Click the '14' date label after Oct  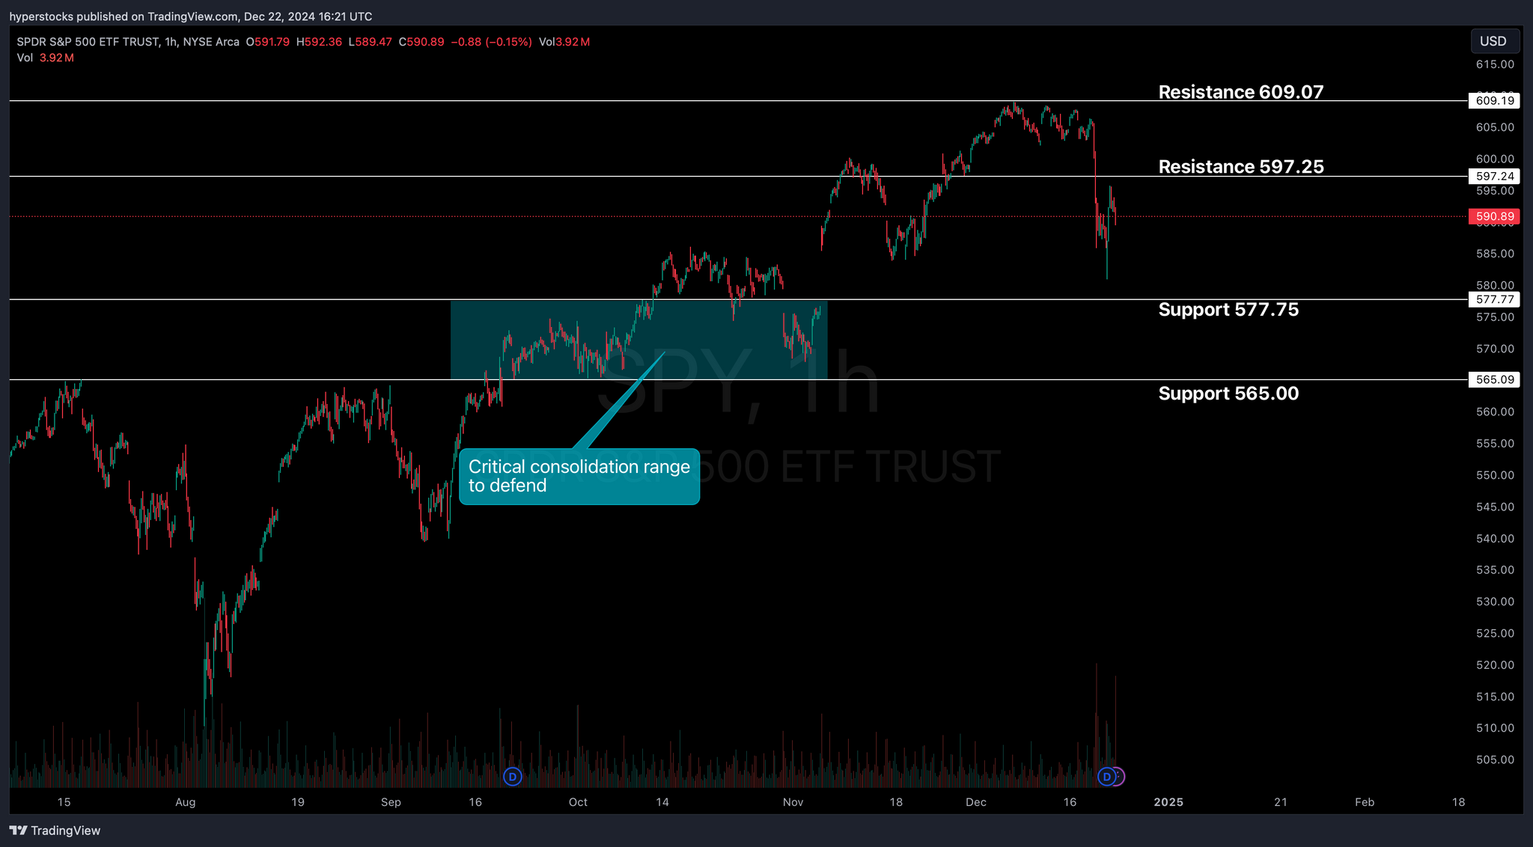point(662,802)
